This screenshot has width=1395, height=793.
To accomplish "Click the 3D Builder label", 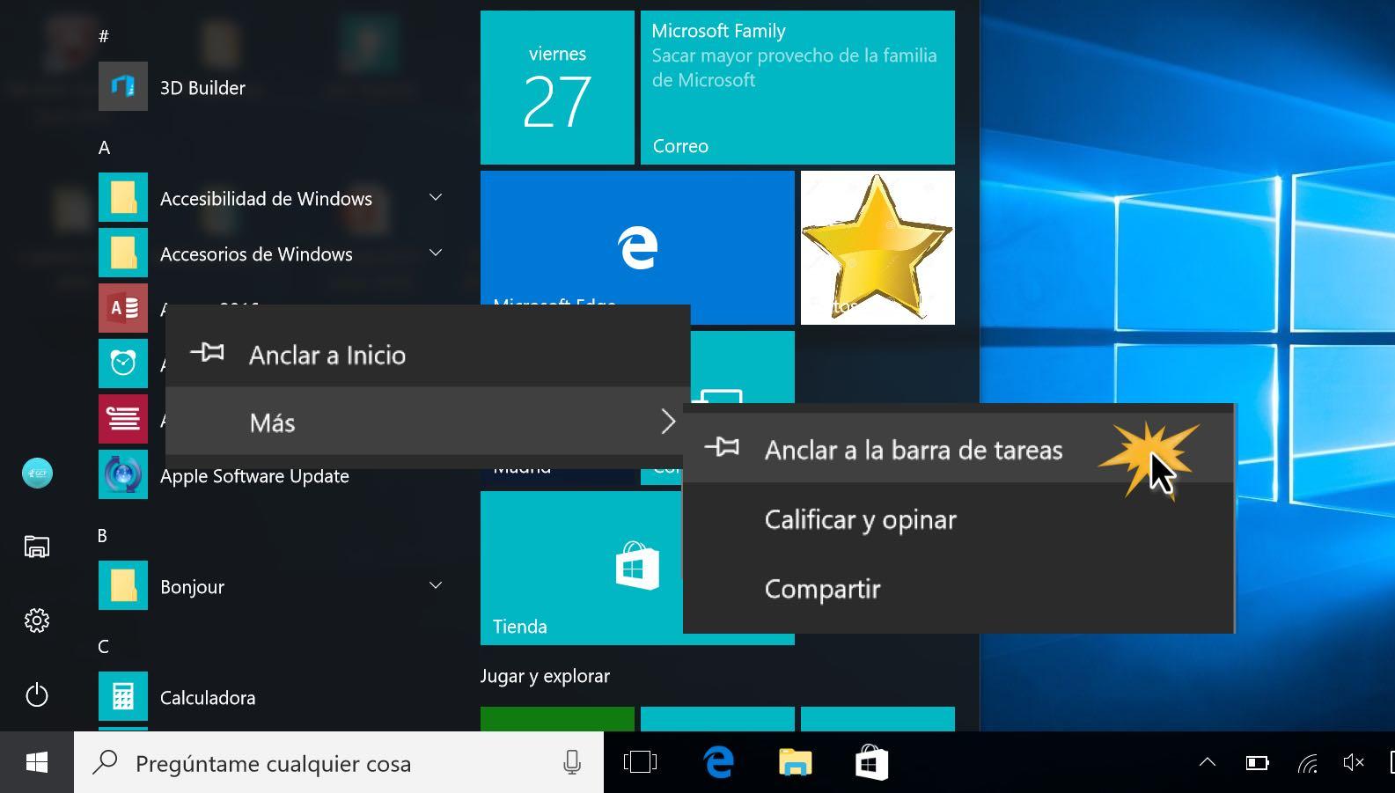I will tap(202, 87).
